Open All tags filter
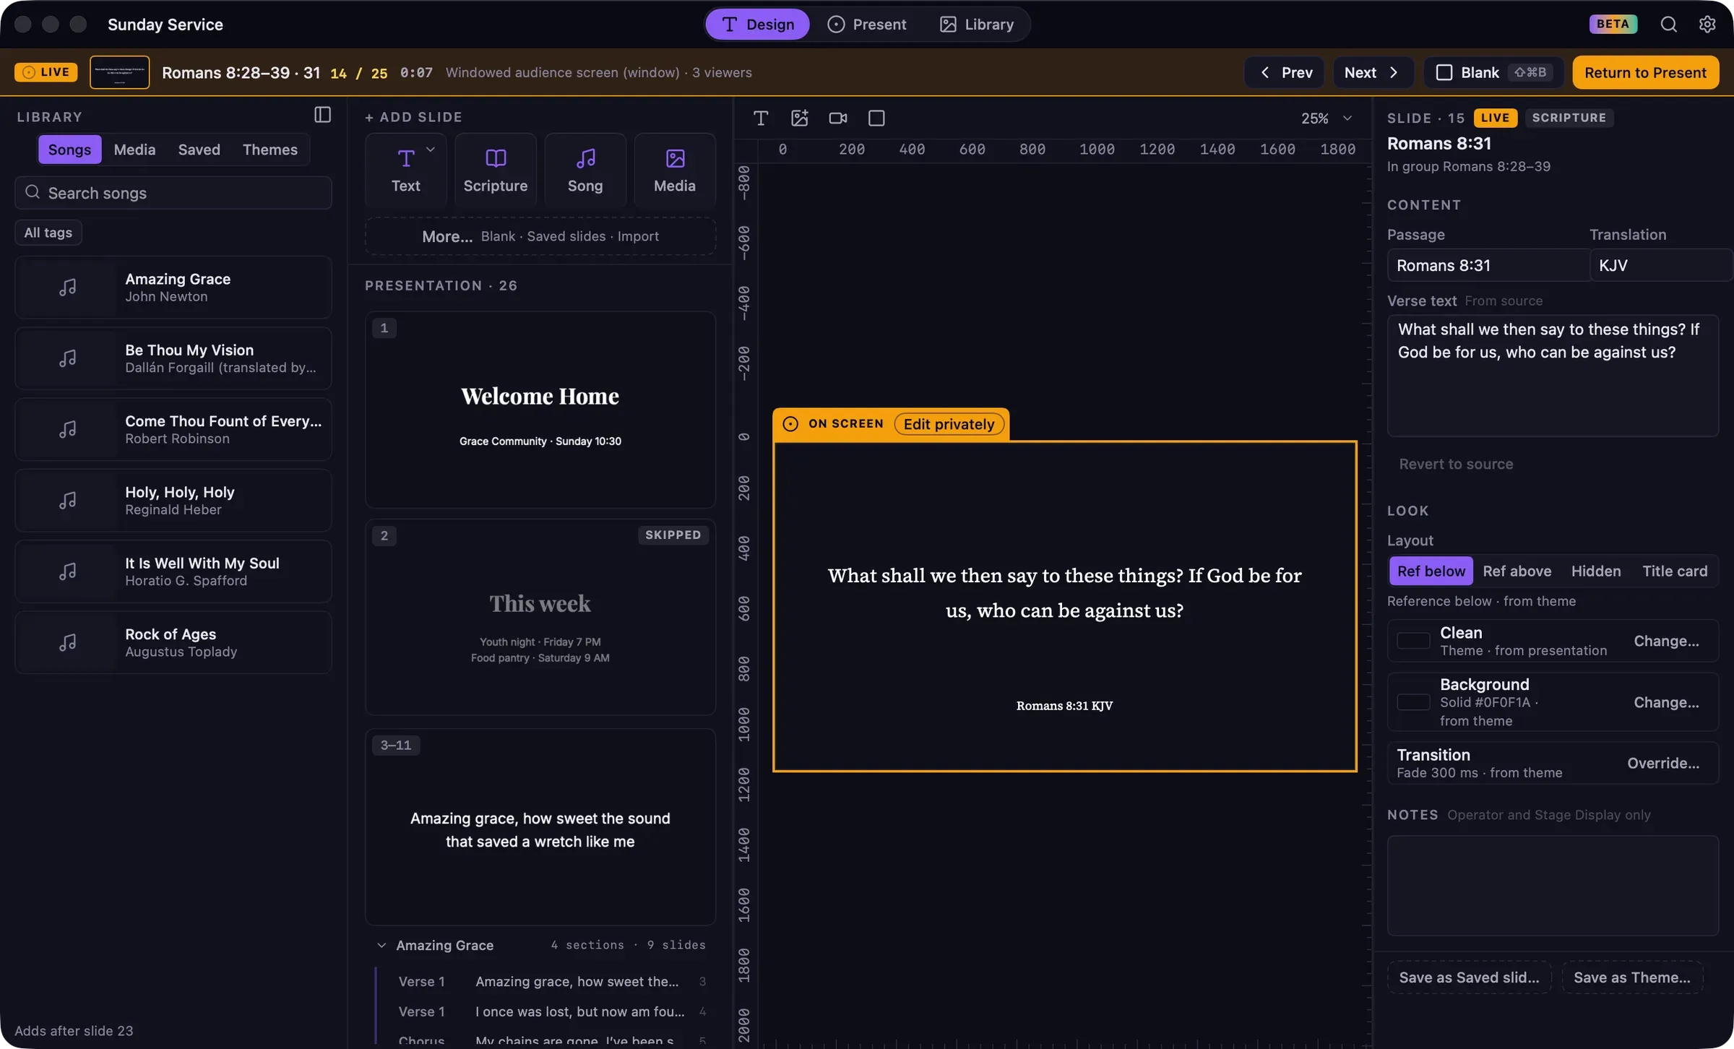The width and height of the screenshot is (1734, 1049). click(48, 233)
